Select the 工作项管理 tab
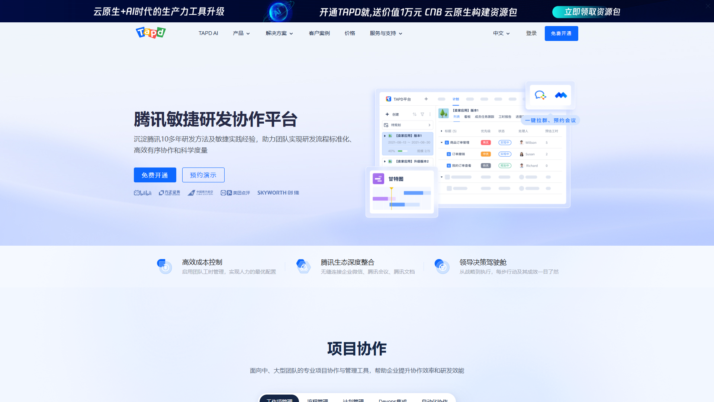The width and height of the screenshot is (714, 402). pos(279,399)
